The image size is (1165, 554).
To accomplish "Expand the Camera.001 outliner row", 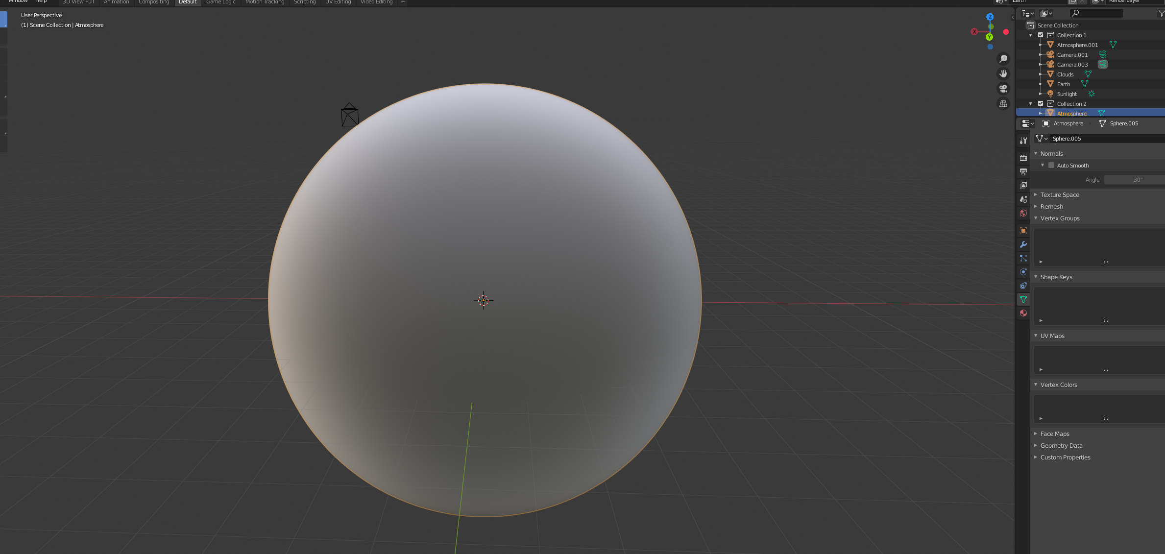I will pyautogui.click(x=1040, y=54).
